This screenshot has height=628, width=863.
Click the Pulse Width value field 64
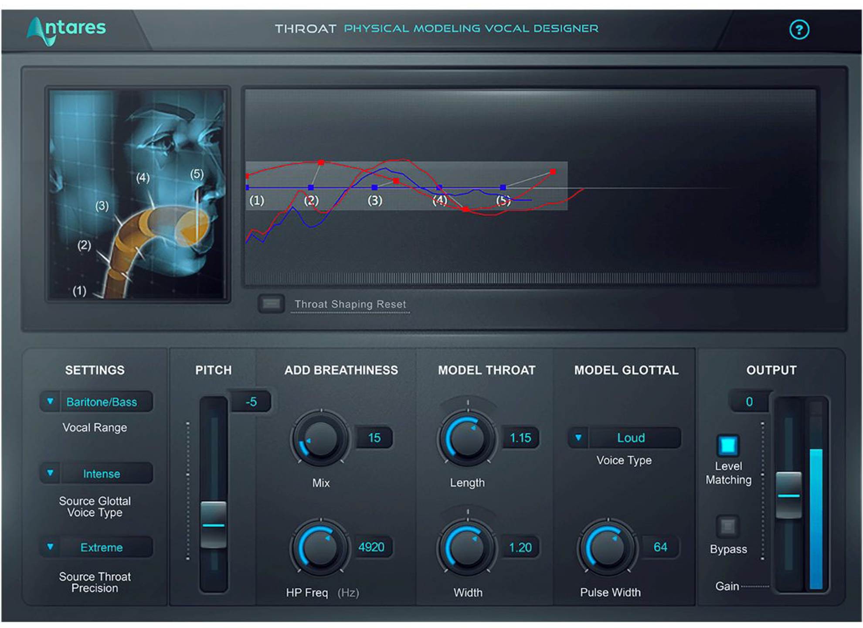[x=660, y=546]
